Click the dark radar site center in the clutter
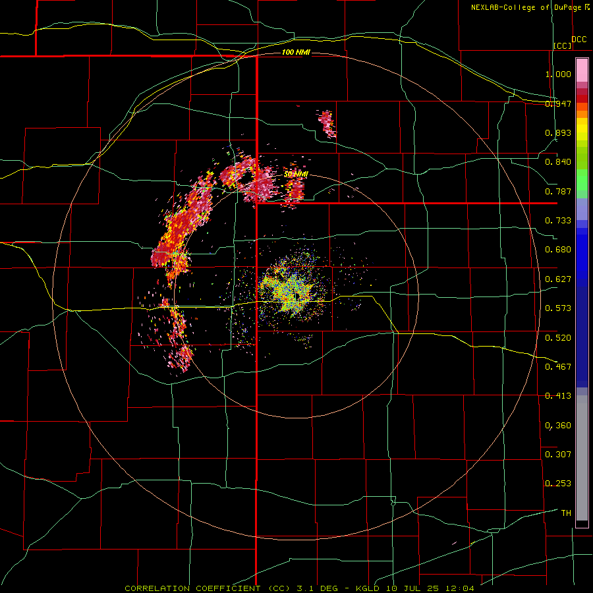593x593 pixels. coord(298,296)
